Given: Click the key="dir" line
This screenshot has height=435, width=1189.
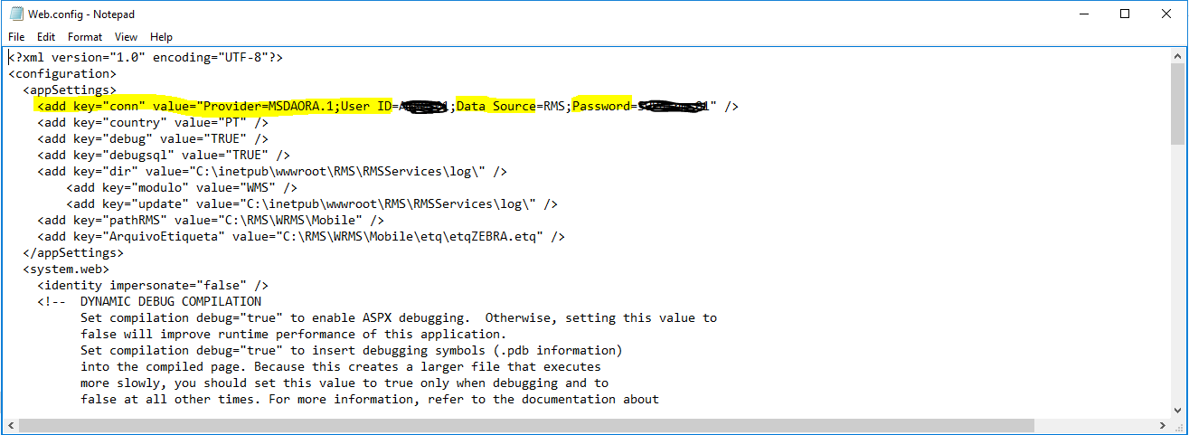Looking at the screenshot, I should (x=272, y=172).
